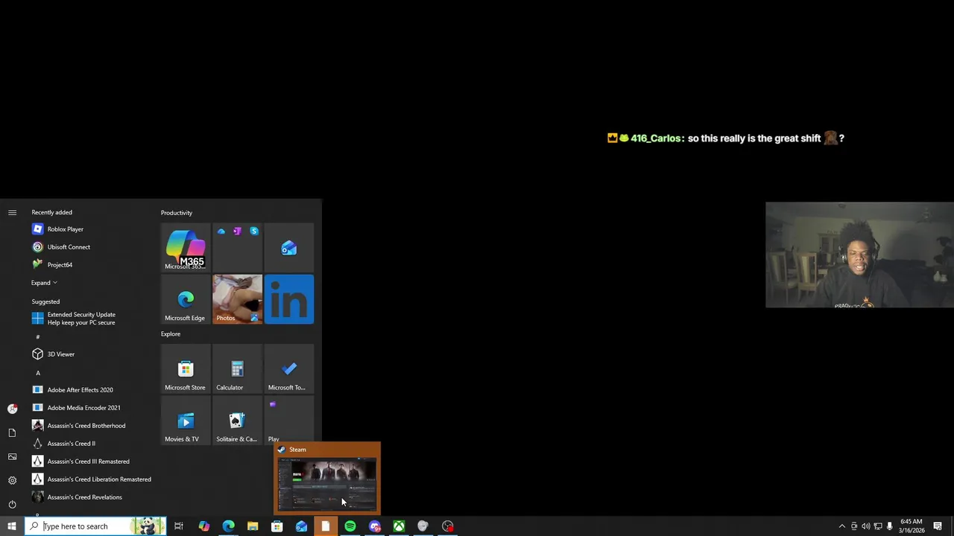Open Settings gear in Start sidebar
The height and width of the screenshot is (536, 954).
[x=12, y=480]
